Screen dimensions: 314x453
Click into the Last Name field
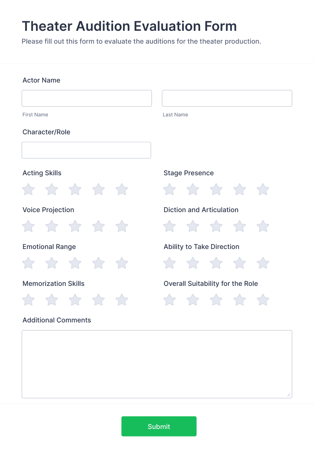coord(227,98)
